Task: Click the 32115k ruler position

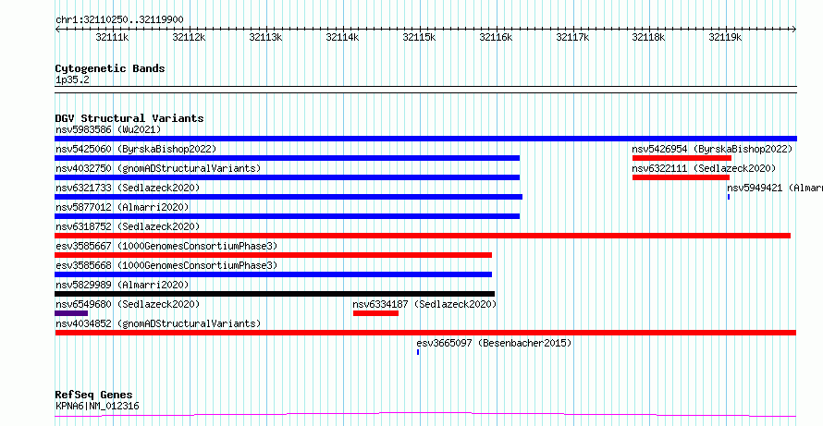Action: tap(419, 37)
